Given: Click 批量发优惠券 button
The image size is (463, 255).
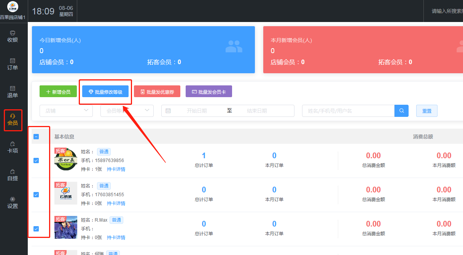Looking at the screenshot, I should click(x=157, y=91).
